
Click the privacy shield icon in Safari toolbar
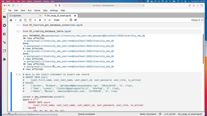tap(60, 5)
